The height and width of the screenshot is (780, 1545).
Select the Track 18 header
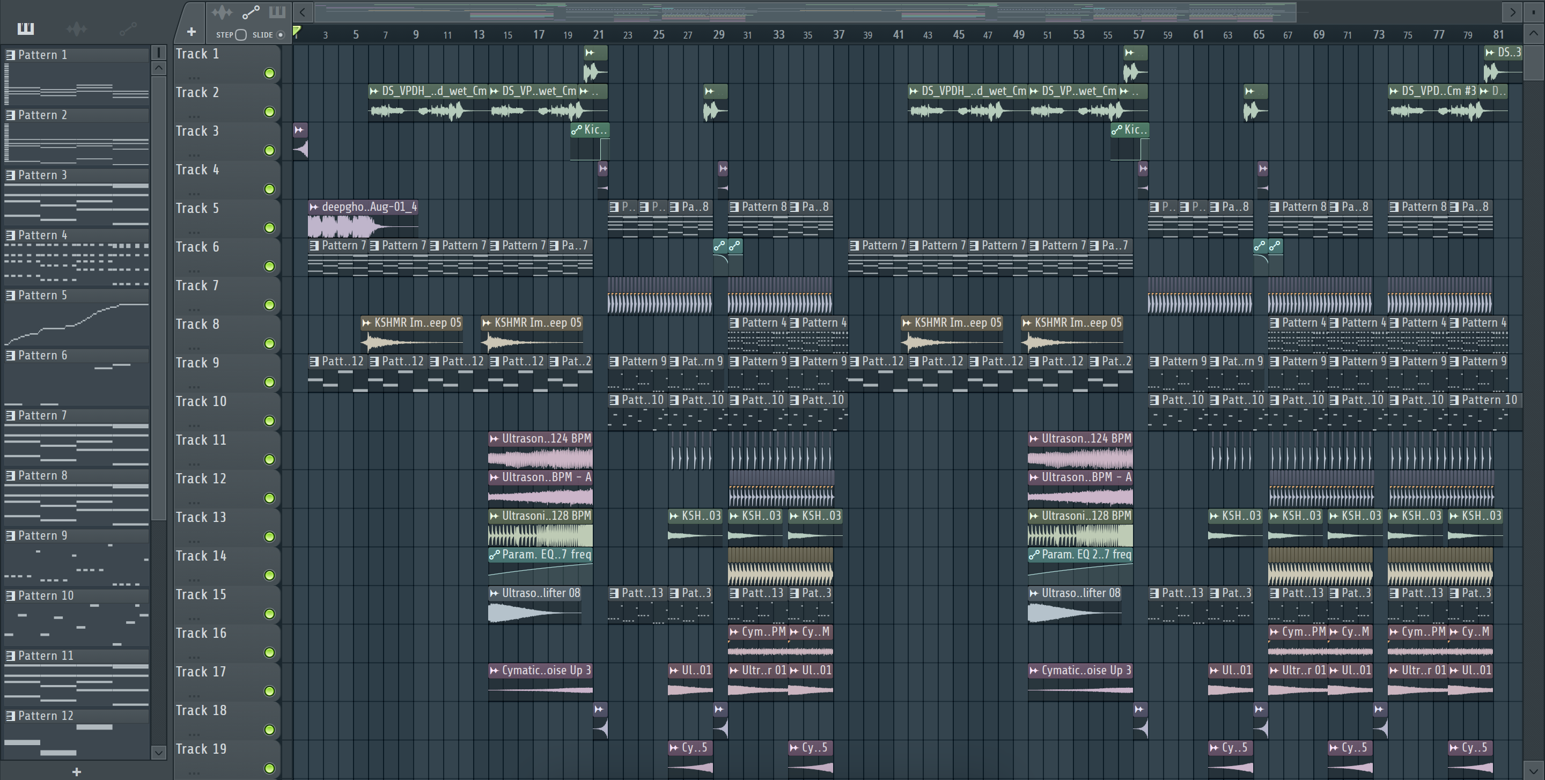pyautogui.click(x=227, y=719)
